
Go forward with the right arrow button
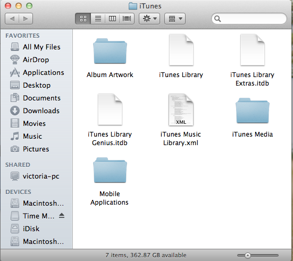click(x=26, y=19)
